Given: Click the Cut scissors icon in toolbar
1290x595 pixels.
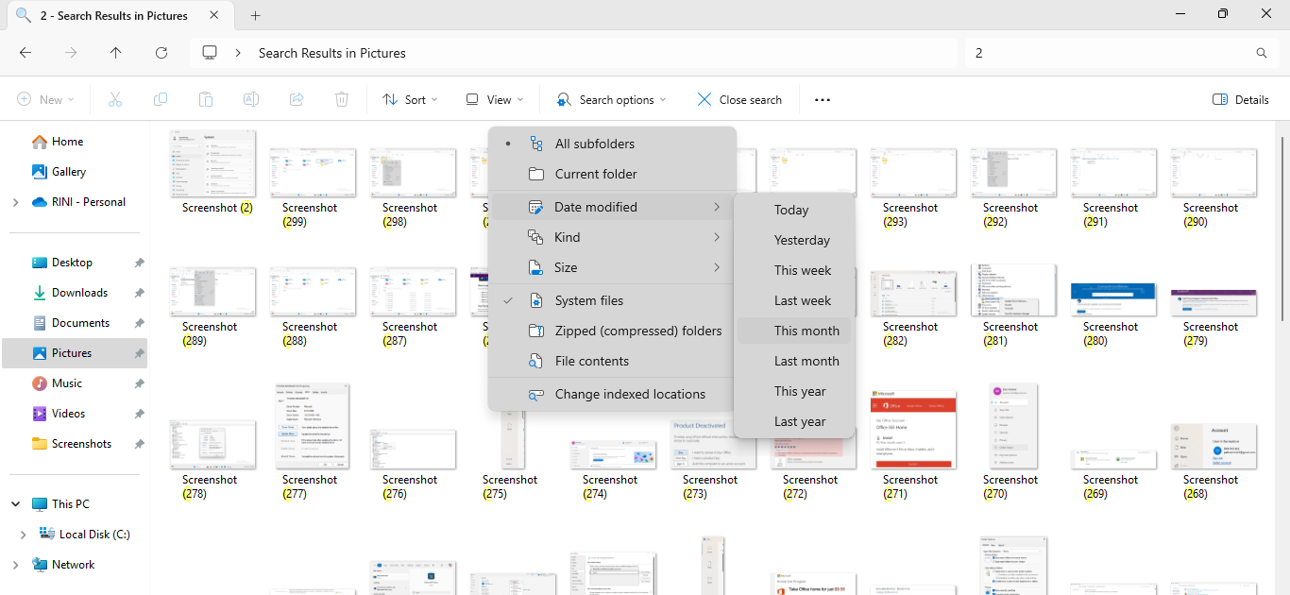Looking at the screenshot, I should pyautogui.click(x=115, y=99).
